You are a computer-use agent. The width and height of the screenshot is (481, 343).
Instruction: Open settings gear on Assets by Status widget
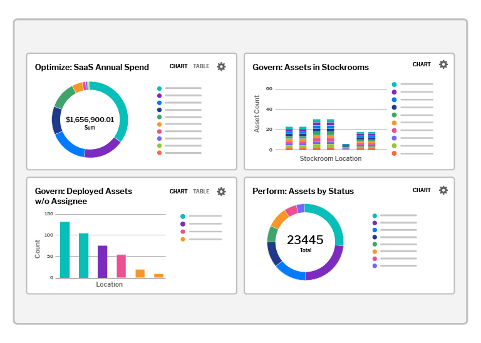coord(443,190)
